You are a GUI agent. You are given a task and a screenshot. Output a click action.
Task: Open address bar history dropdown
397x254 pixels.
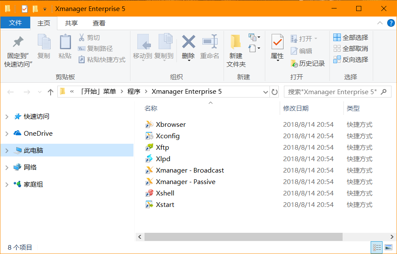click(x=265, y=92)
